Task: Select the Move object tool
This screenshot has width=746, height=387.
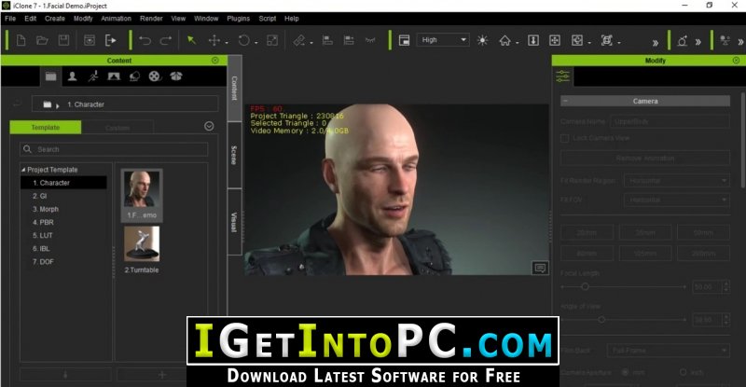Action: (214, 40)
